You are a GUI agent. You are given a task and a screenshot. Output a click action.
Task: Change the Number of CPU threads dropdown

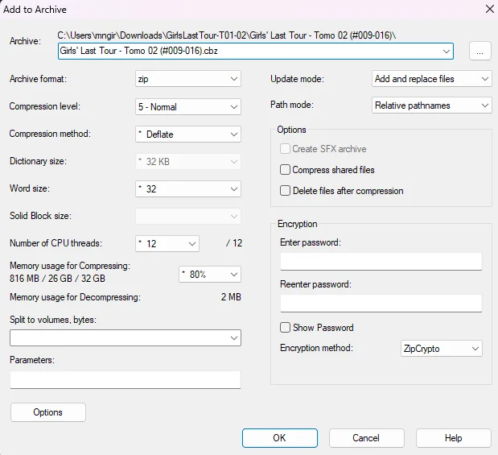click(x=167, y=244)
